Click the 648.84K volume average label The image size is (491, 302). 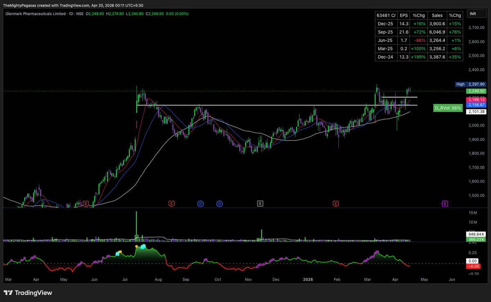pyautogui.click(x=476, y=234)
